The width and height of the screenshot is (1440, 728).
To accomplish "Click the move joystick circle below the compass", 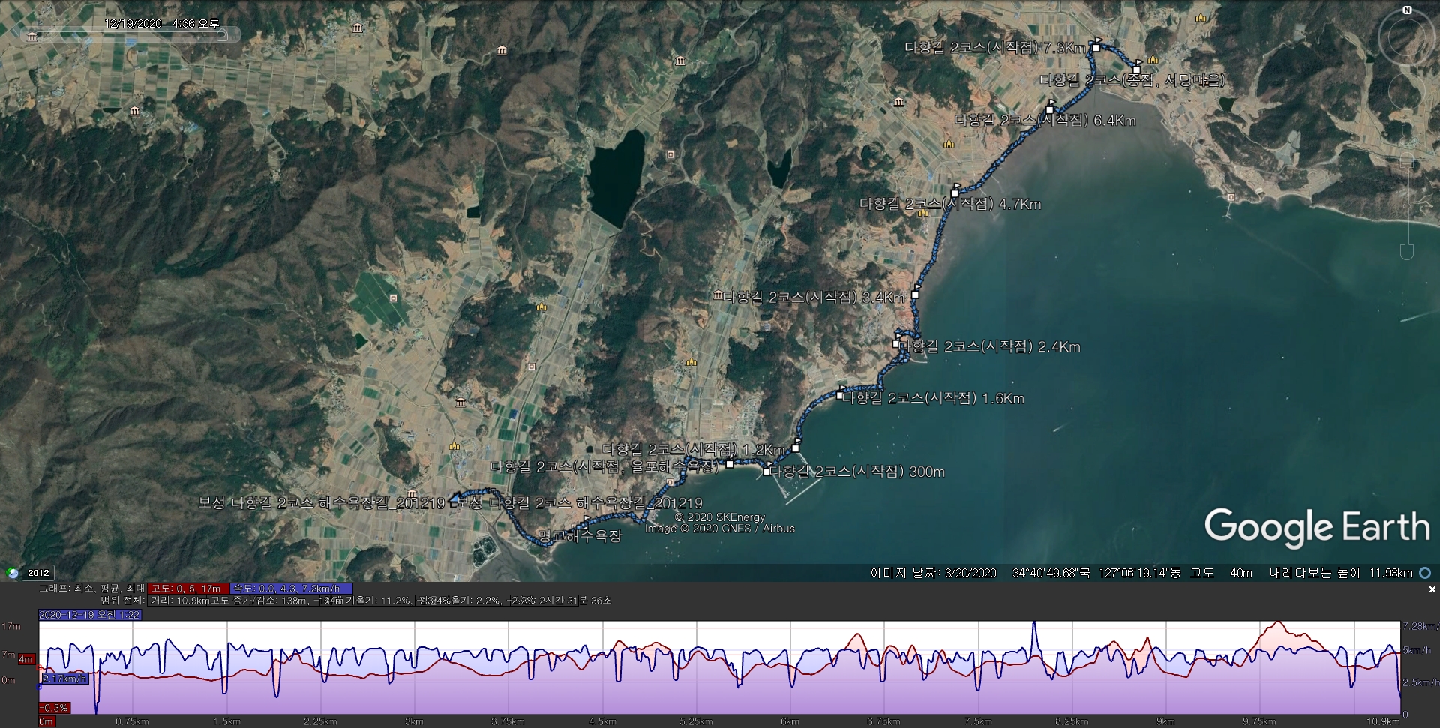I will [1406, 92].
